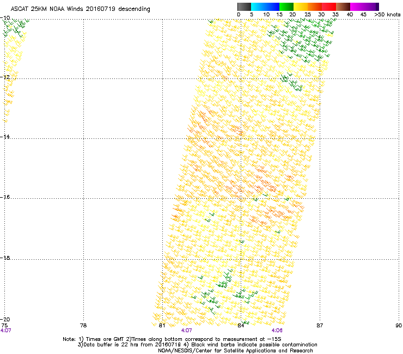Click the 90 longitude axis label
Screen dimensions: 403x354
pos(399,326)
